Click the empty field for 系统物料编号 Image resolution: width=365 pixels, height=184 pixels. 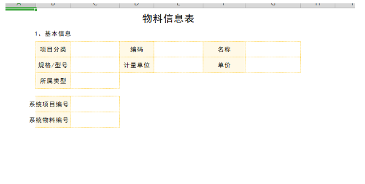[x=95, y=120]
